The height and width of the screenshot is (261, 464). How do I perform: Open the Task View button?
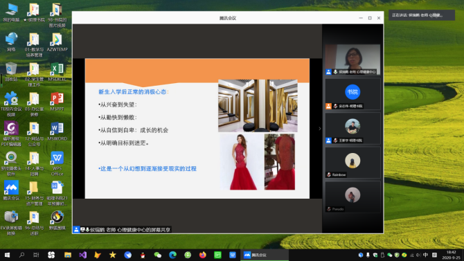point(36,255)
